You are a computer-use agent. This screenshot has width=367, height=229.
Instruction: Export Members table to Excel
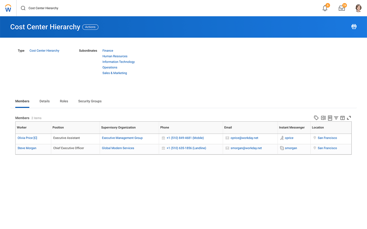[323, 118]
